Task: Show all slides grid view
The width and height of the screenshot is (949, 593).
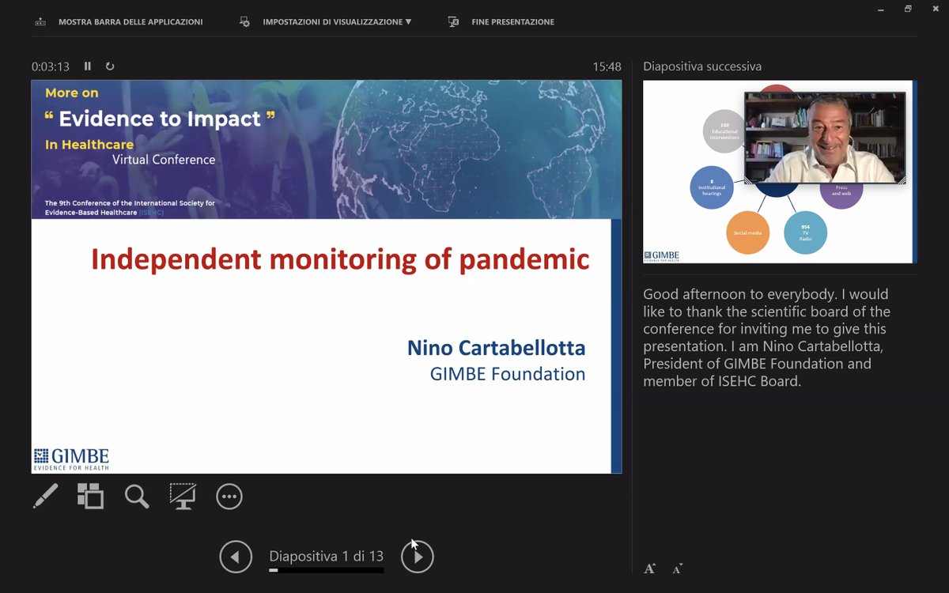Action: [90, 497]
